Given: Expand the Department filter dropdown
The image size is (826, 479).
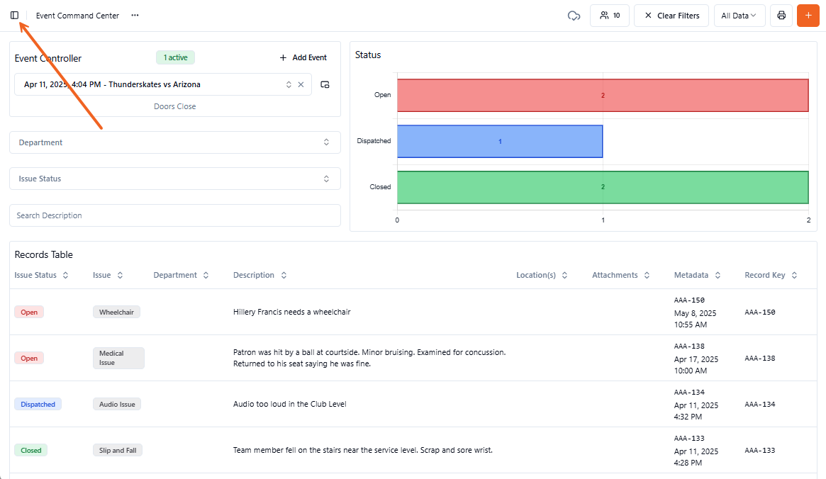Looking at the screenshot, I should coord(174,142).
